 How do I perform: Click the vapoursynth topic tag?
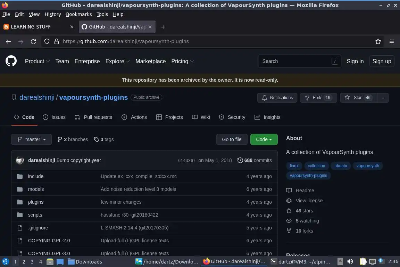point(368,166)
